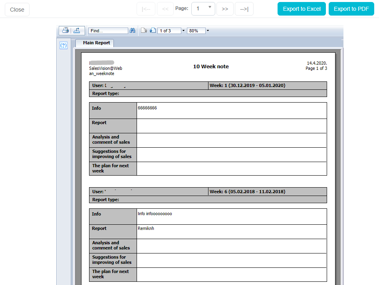379x285 pixels.
Task: Click the viewer's next page icon
Action: pyautogui.click(x=153, y=31)
